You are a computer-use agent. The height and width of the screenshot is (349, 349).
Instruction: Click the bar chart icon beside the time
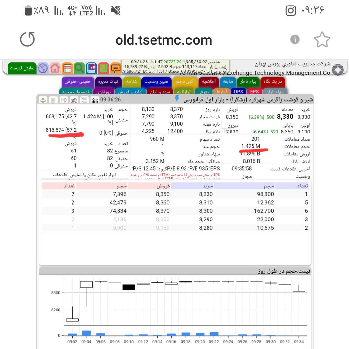95,100
